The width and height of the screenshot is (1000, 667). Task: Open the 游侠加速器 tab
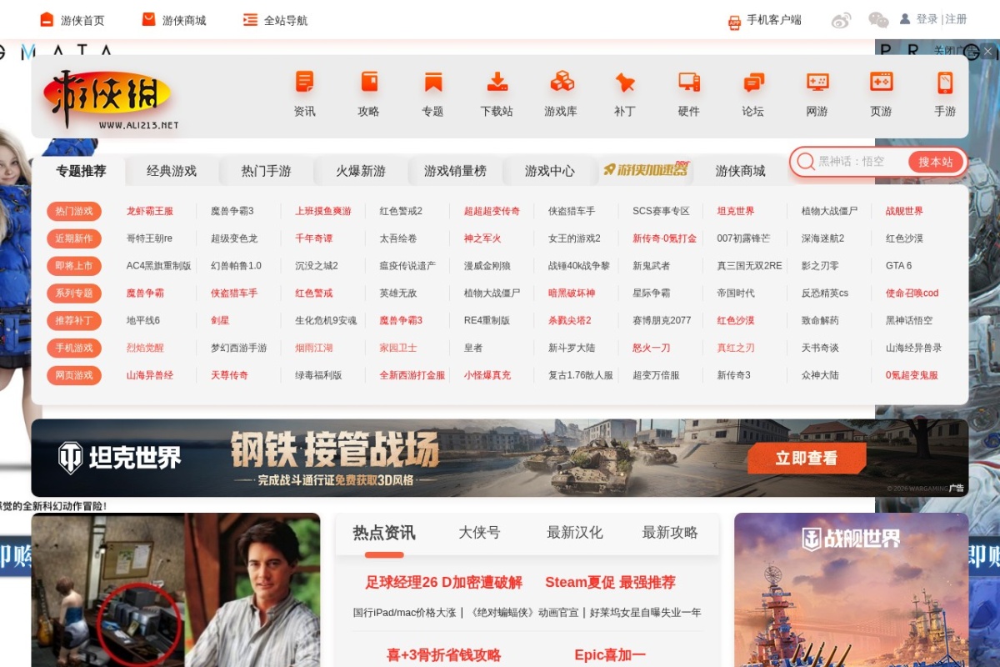[645, 170]
